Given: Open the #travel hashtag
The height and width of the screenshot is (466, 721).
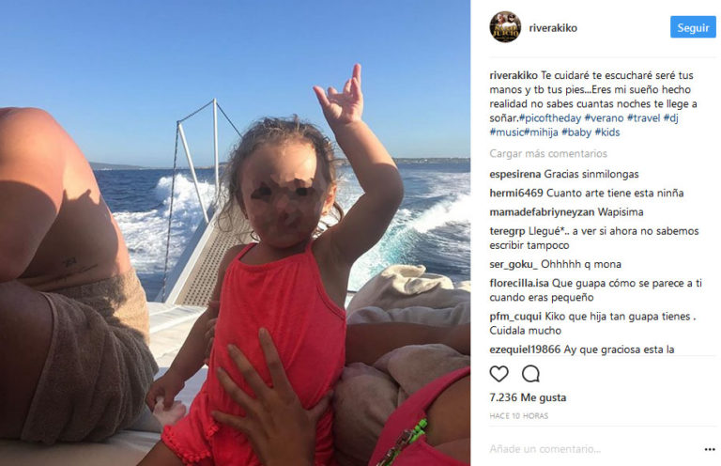Looking at the screenshot, I should point(644,118).
